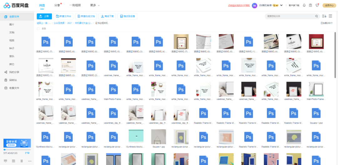Open the 一刻相册 tab
This screenshot has width=338, height=165.
point(75,5)
